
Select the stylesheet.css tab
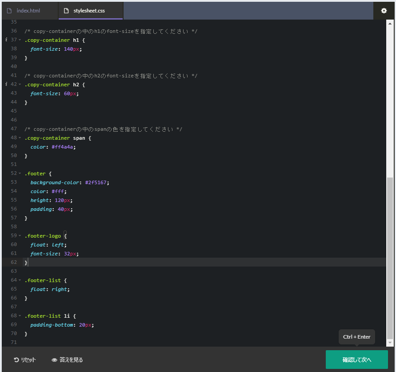click(x=91, y=11)
